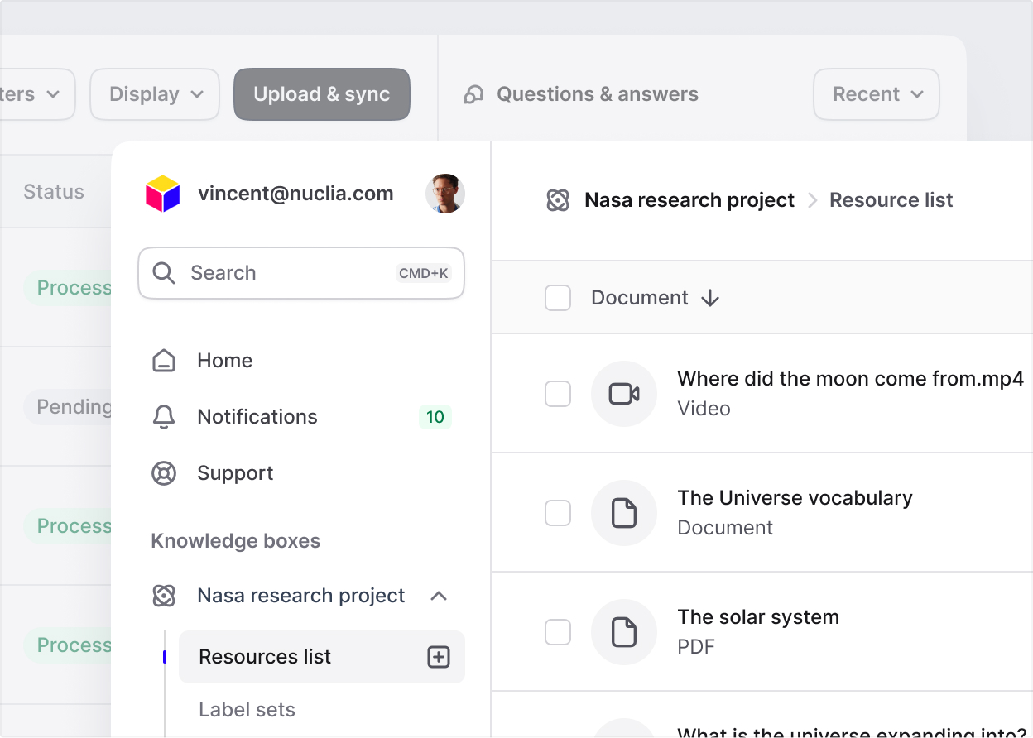Viewport: 1033px width, 738px height.
Task: Go to Home in the sidebar
Action: tap(224, 361)
